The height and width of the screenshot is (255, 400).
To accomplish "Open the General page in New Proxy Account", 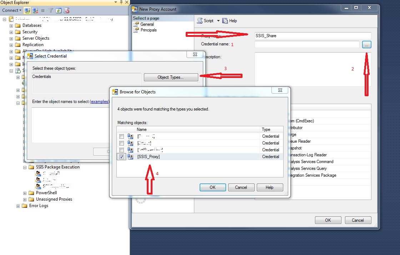I will 147,24.
